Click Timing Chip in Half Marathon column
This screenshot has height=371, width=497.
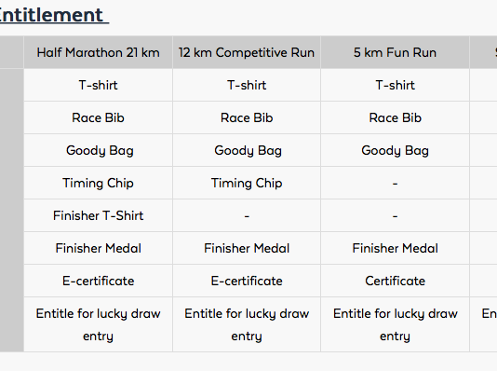pyautogui.click(x=99, y=184)
